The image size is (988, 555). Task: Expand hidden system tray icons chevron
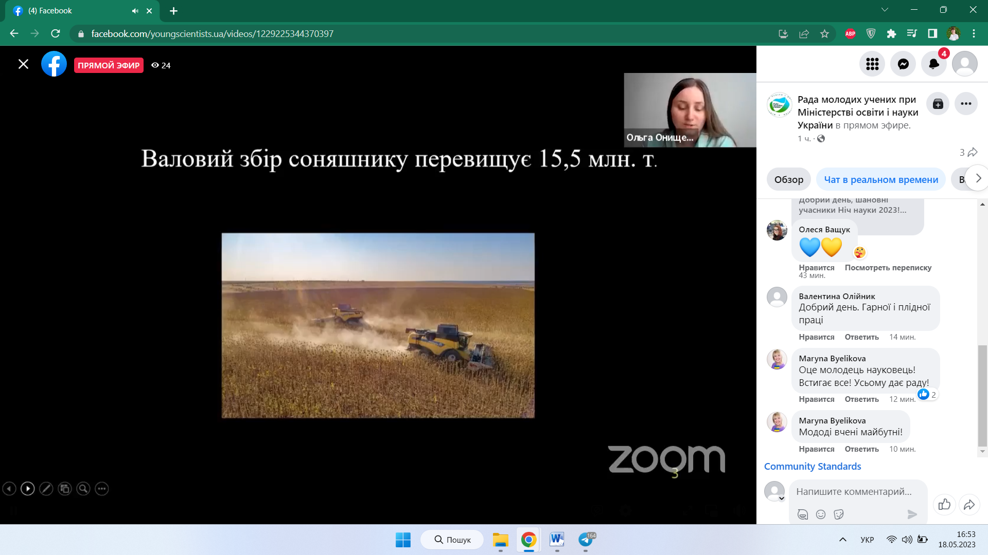842,540
